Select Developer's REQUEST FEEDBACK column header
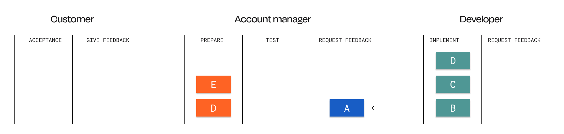Viewport: 564px width, 134px height. tap(514, 40)
